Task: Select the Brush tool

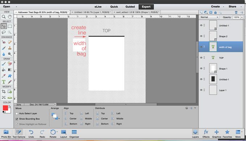Action: [x=4, y=63]
